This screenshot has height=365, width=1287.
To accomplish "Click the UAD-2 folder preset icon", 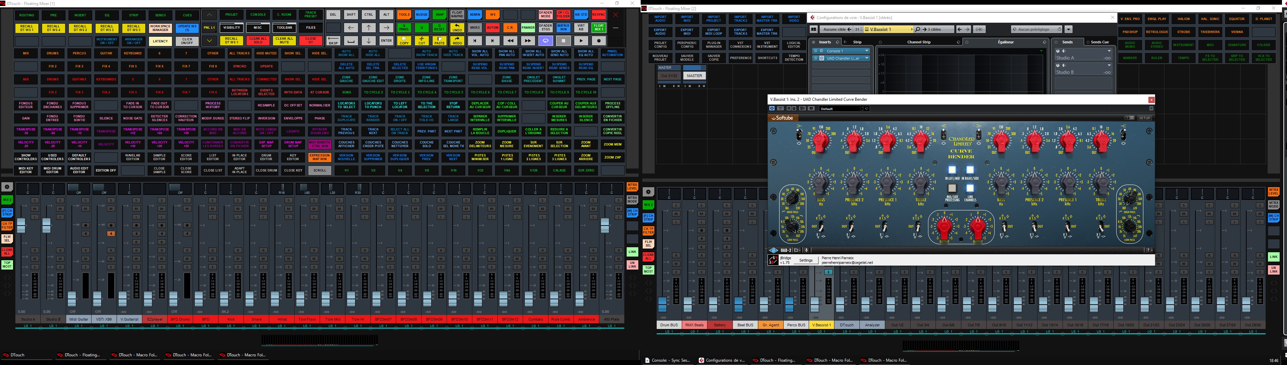I will (x=796, y=250).
